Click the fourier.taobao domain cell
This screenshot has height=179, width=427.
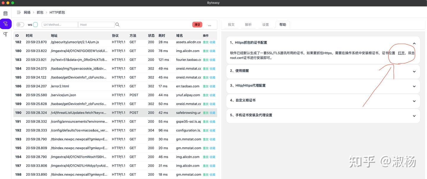pos(189,60)
